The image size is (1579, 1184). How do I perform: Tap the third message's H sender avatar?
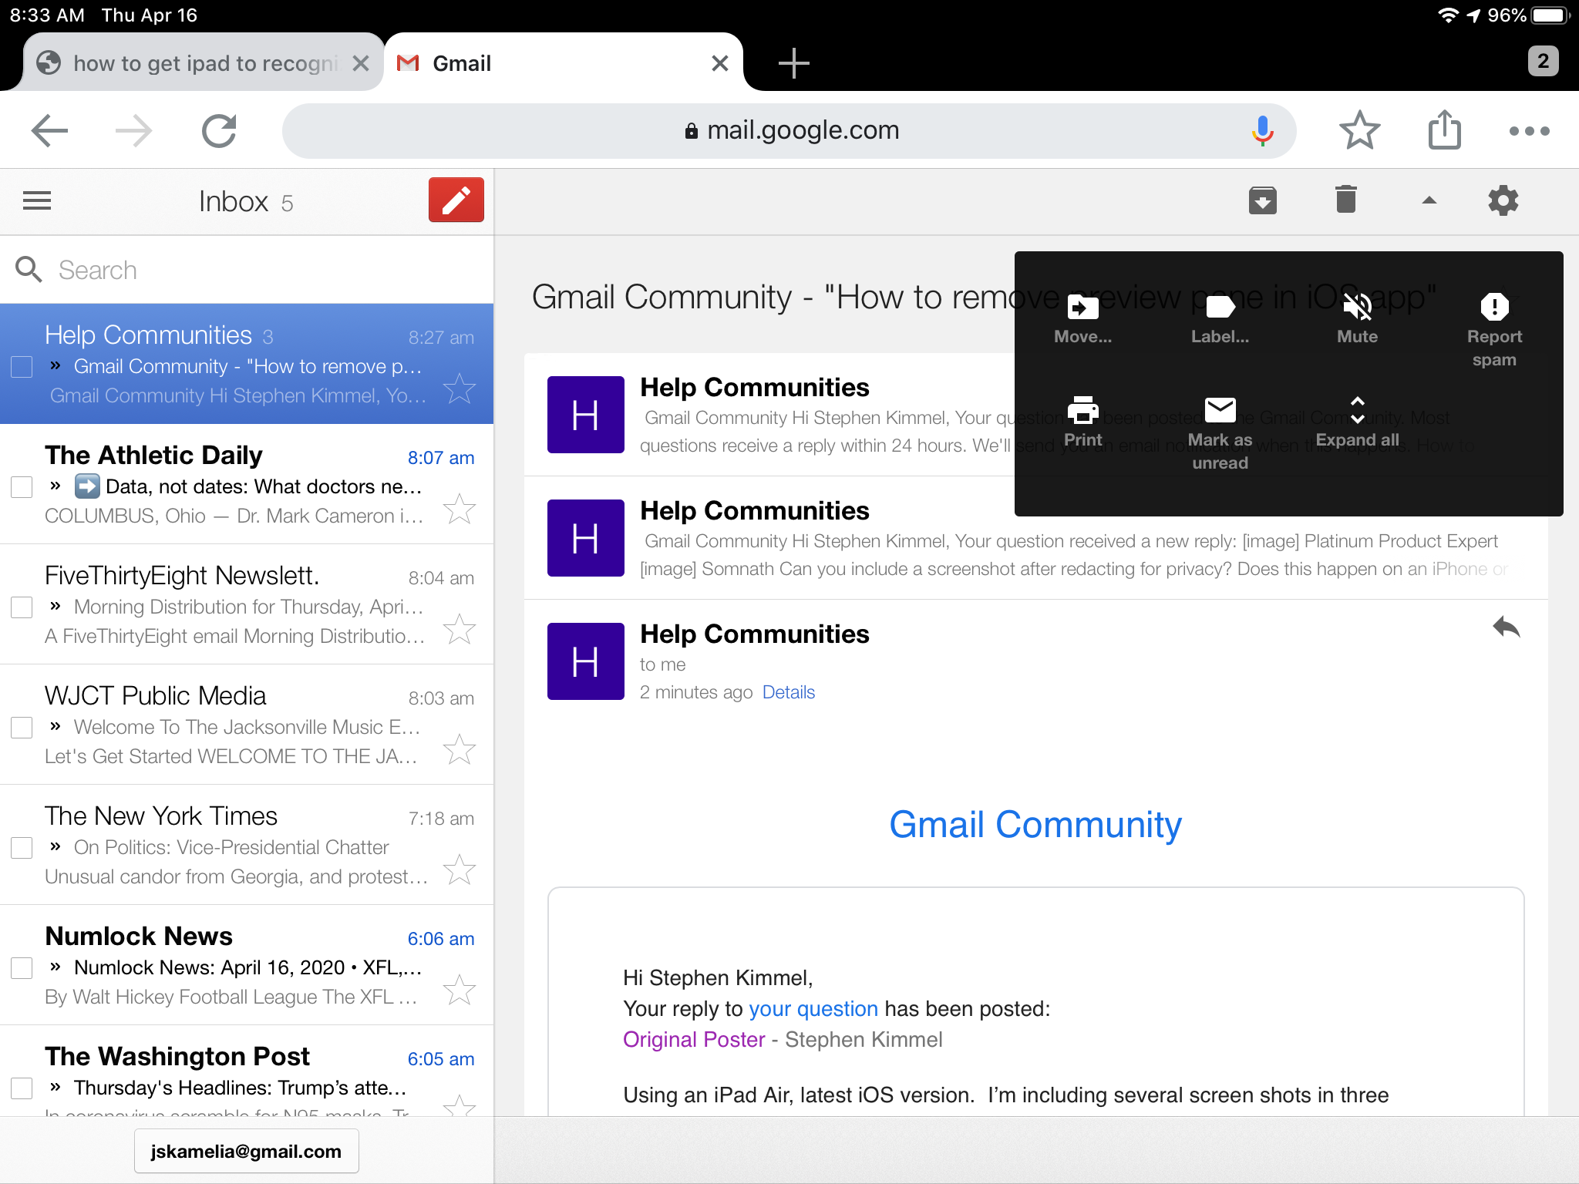[585, 661]
